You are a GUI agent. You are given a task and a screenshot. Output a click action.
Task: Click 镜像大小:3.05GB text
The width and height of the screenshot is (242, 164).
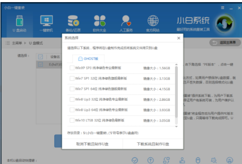[157, 120]
